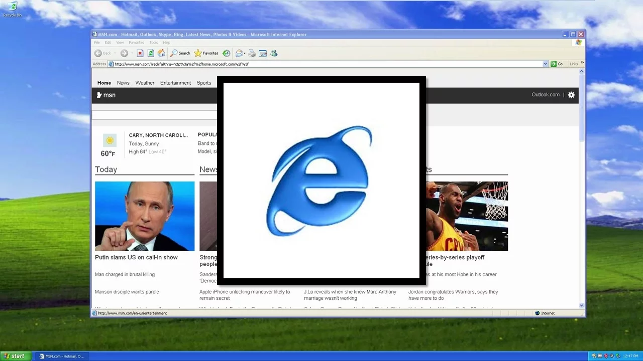Click the page scrollbar up arrow
This screenshot has width=643, height=361.
click(x=582, y=72)
